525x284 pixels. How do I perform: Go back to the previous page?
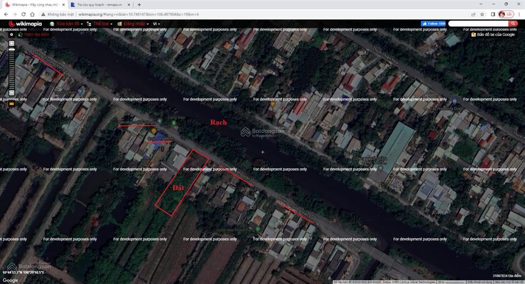click(x=6, y=14)
